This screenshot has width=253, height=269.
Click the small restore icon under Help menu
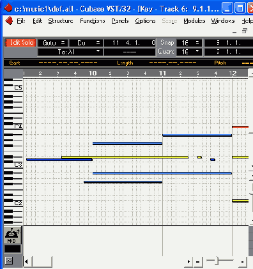(245, 31)
